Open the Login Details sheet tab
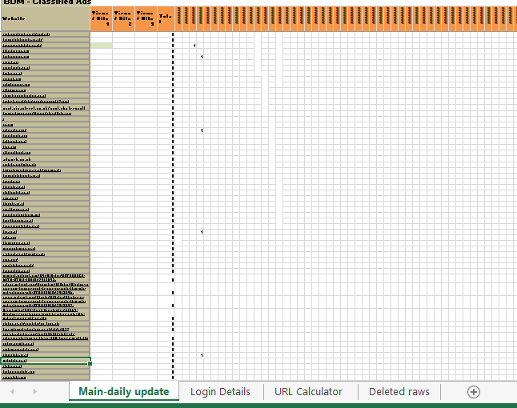This screenshot has height=408, width=517. (220, 391)
